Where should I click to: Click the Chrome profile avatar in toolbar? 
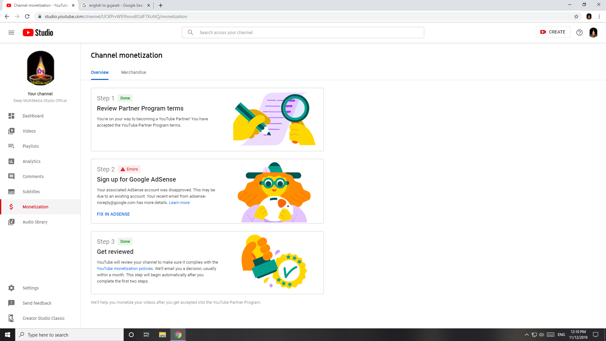(x=589, y=16)
